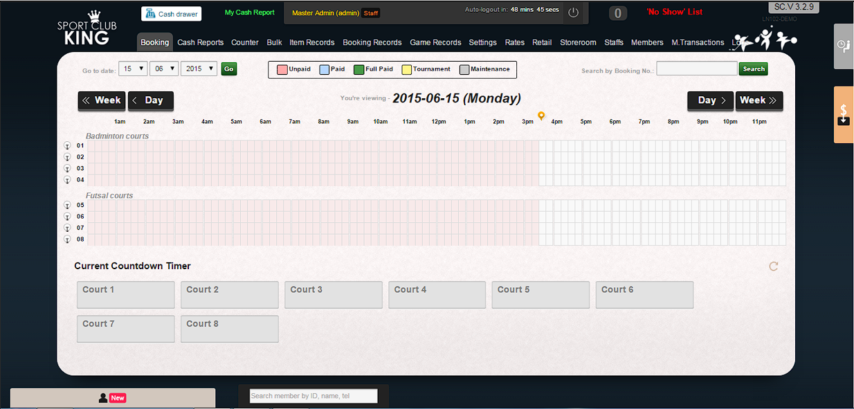Switch to the Cash Reports tab

point(200,42)
